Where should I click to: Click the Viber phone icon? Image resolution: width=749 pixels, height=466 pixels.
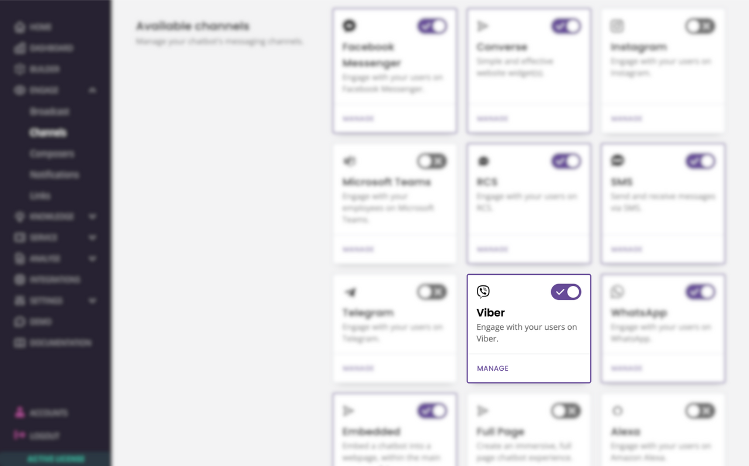pos(483,292)
